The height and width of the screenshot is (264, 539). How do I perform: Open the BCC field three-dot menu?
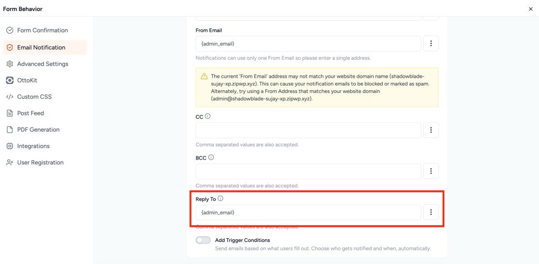pyautogui.click(x=431, y=171)
